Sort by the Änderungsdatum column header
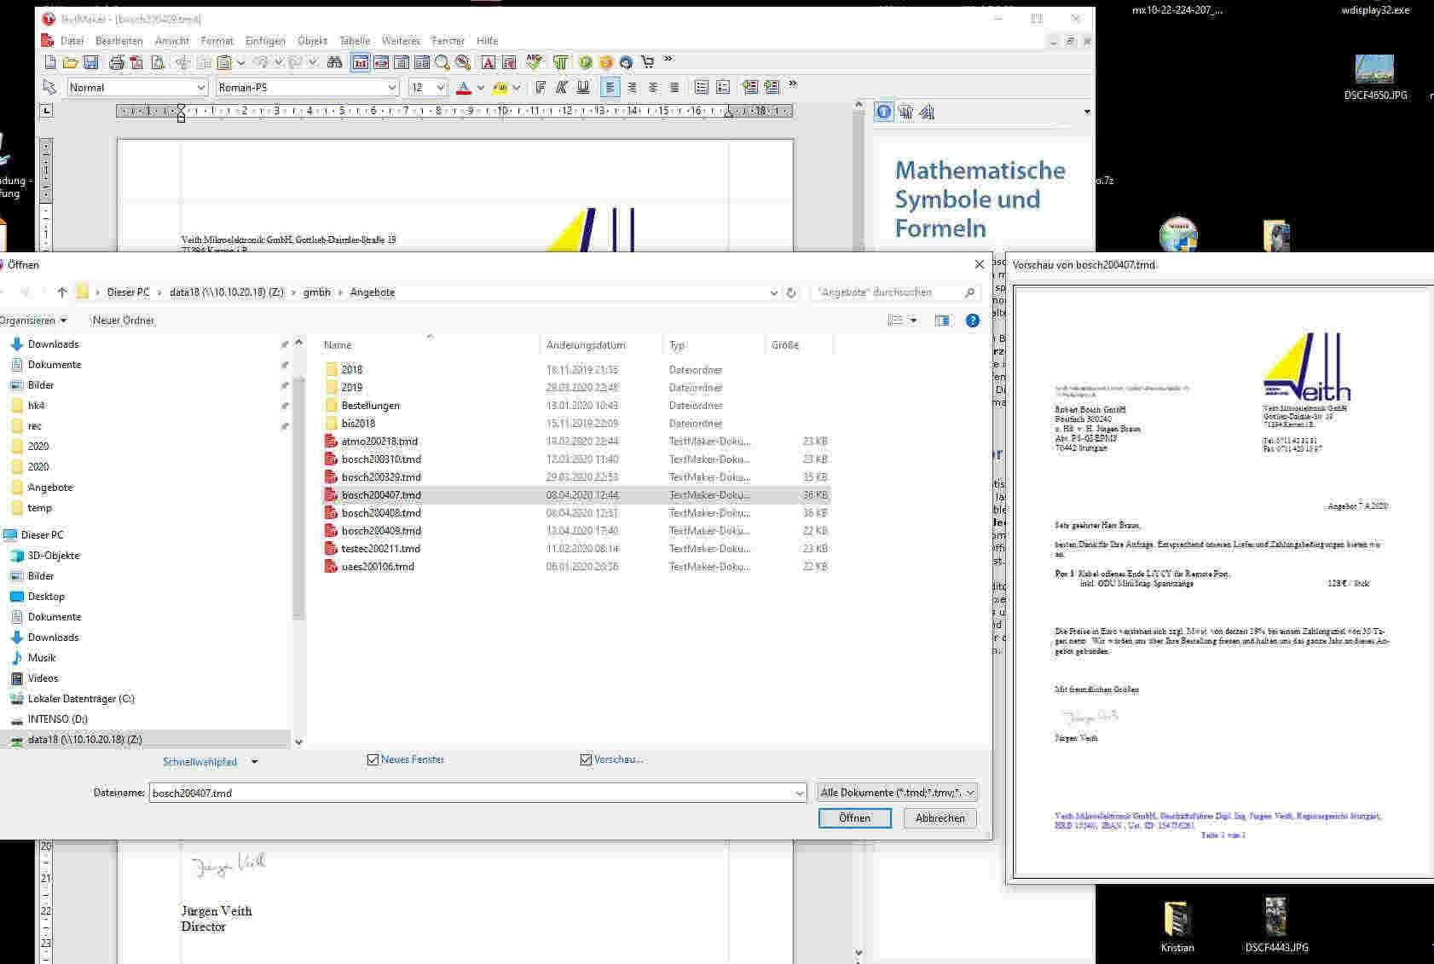 (601, 345)
